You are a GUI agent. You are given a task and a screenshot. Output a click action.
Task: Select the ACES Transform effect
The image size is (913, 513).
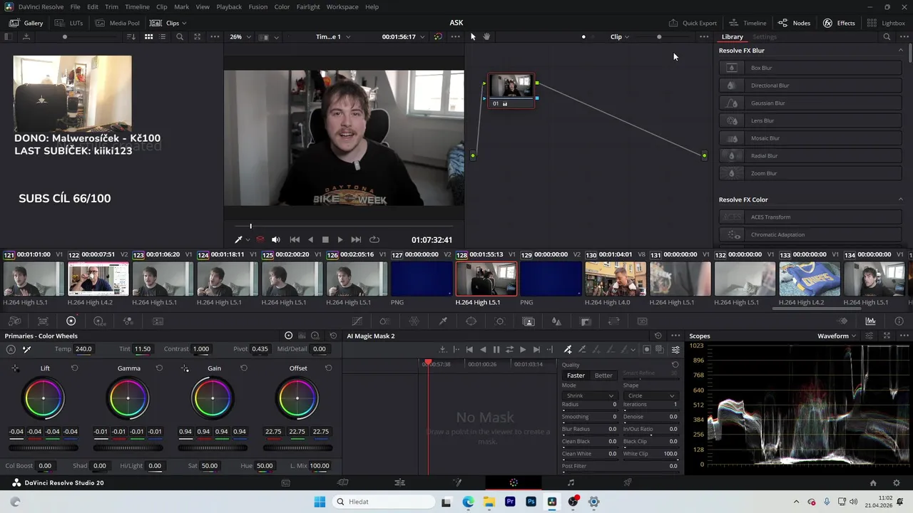[x=810, y=217]
